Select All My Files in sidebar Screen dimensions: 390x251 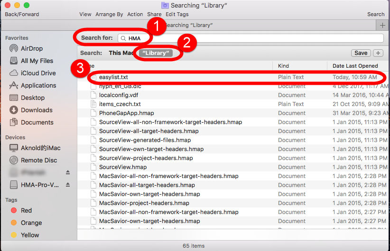37,61
